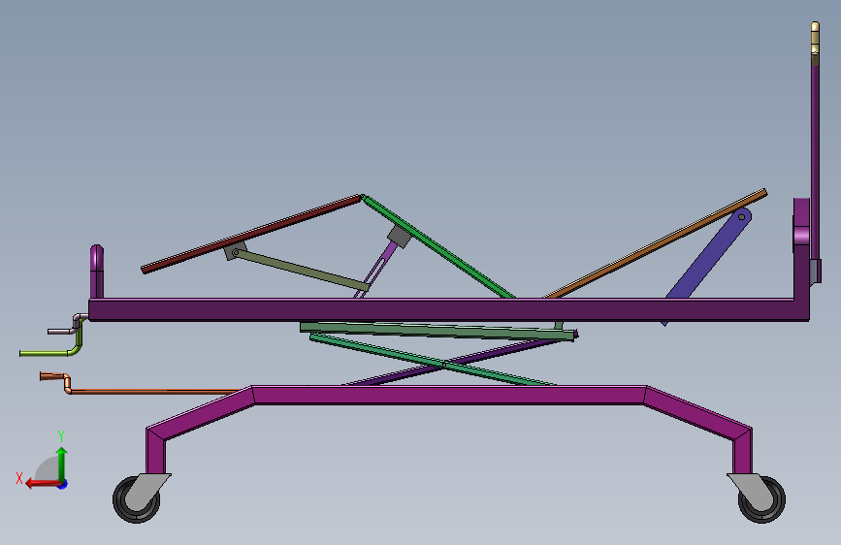Viewport: 841px width, 545px height.
Task: Select the gray bracket on the green thigh panel
Action: coord(400,236)
